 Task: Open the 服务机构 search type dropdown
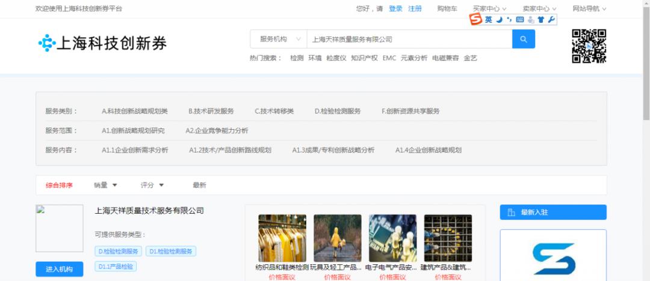279,39
